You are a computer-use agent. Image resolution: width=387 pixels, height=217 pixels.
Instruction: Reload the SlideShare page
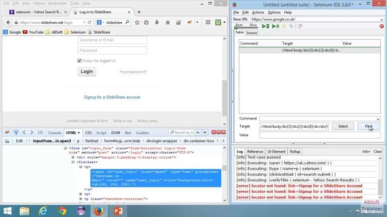(x=89, y=22)
